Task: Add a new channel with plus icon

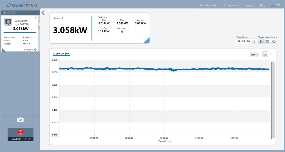Action: coord(4,13)
